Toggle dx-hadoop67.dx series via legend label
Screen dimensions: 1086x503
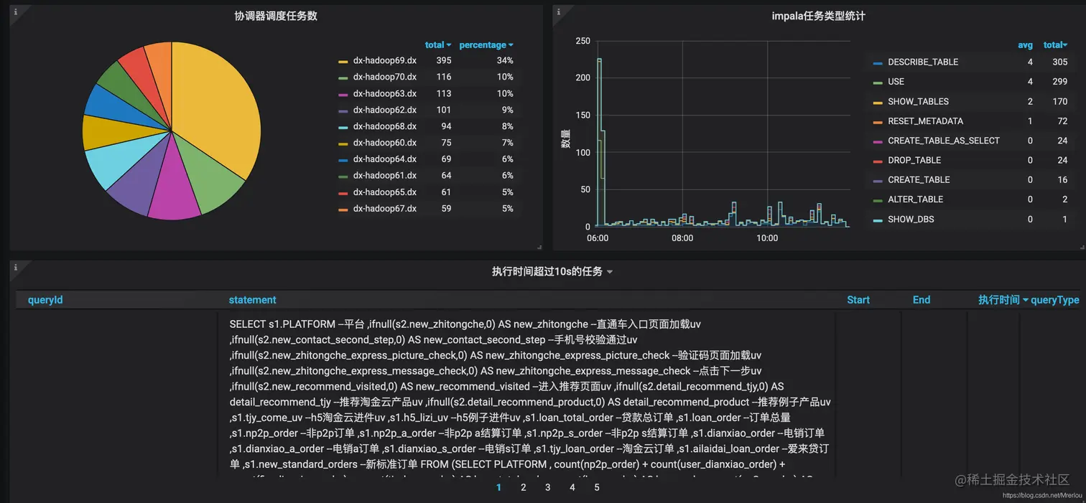385,209
